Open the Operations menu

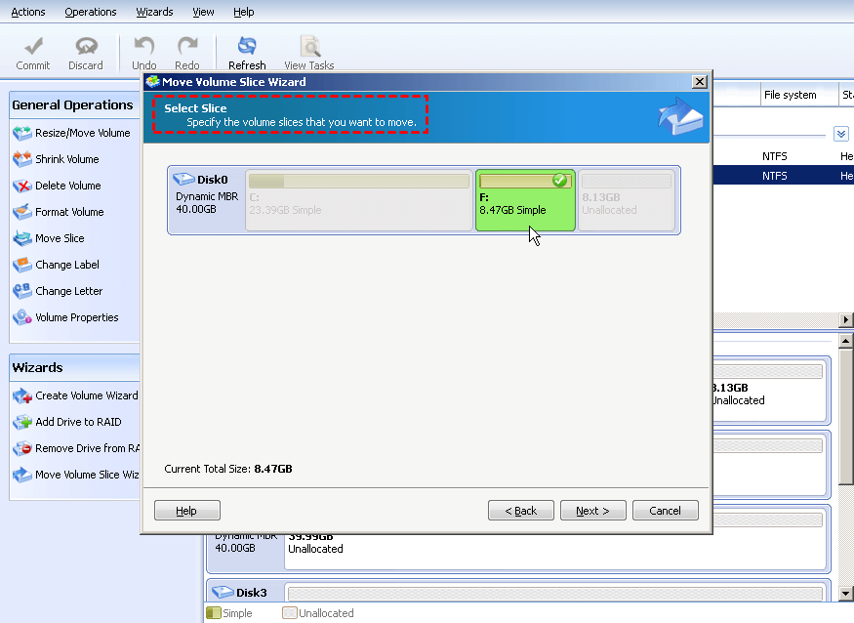[91, 12]
